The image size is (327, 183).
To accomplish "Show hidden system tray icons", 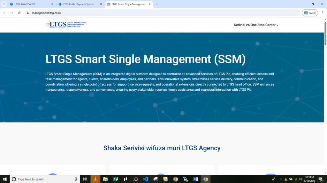I will [x=281, y=179].
